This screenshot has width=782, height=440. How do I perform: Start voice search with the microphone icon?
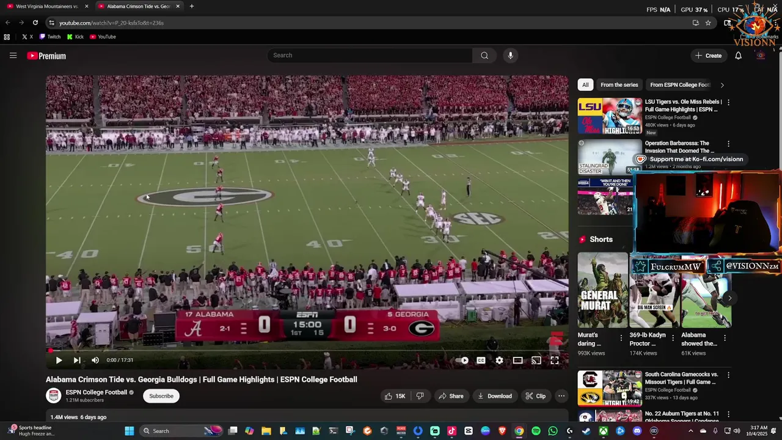tap(511, 56)
